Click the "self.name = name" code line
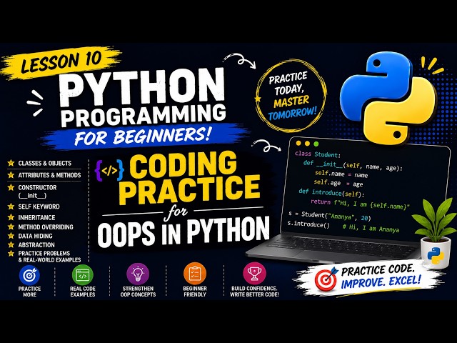Image resolution: width=457 pixels, height=343 pixels. click(341, 174)
